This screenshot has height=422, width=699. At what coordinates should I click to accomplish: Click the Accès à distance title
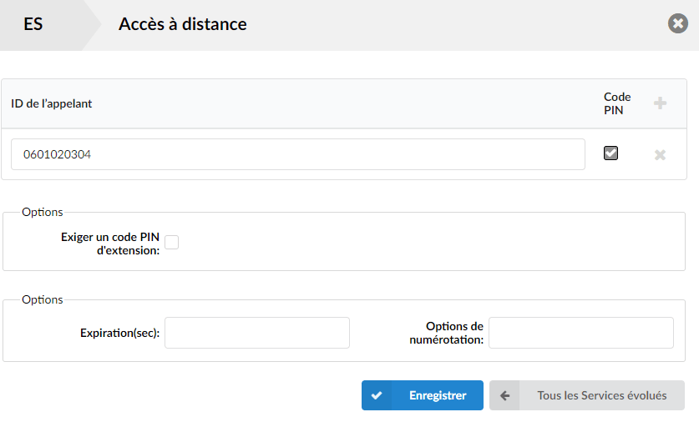182,24
